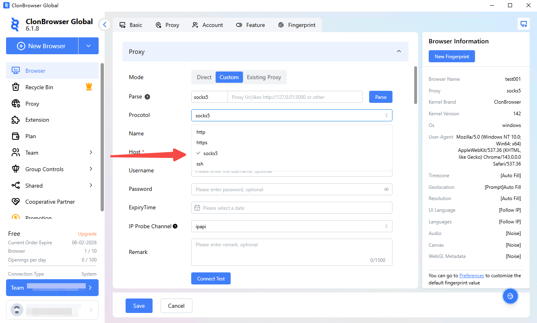
Task: Select Direct proxy mode
Action: coord(204,77)
